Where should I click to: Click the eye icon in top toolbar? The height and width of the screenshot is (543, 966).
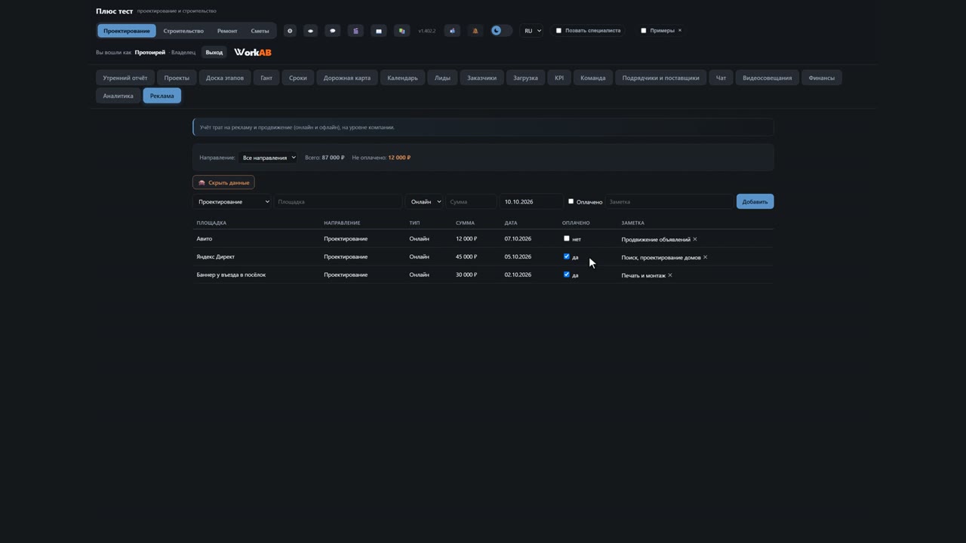(310, 31)
